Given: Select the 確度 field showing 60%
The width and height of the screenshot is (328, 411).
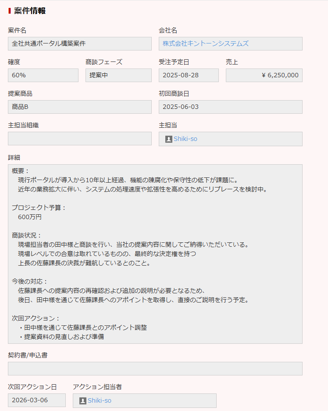Looking at the screenshot, I should tap(43, 75).
